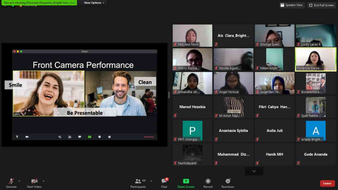Switch layout using Speaker View
338x190 pixels.
[292, 5]
